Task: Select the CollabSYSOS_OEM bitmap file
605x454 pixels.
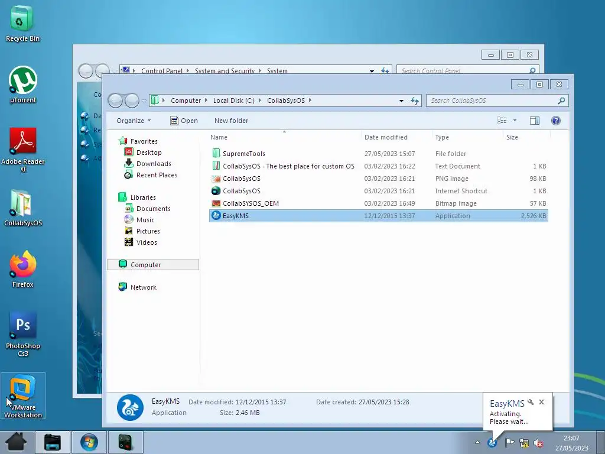Action: tap(379, 203)
